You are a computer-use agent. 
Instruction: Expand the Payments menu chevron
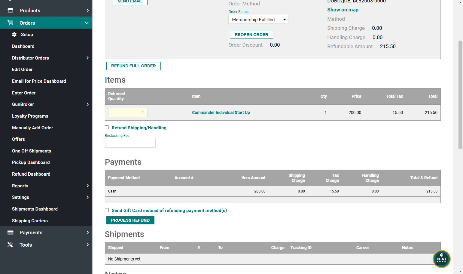tap(87, 232)
